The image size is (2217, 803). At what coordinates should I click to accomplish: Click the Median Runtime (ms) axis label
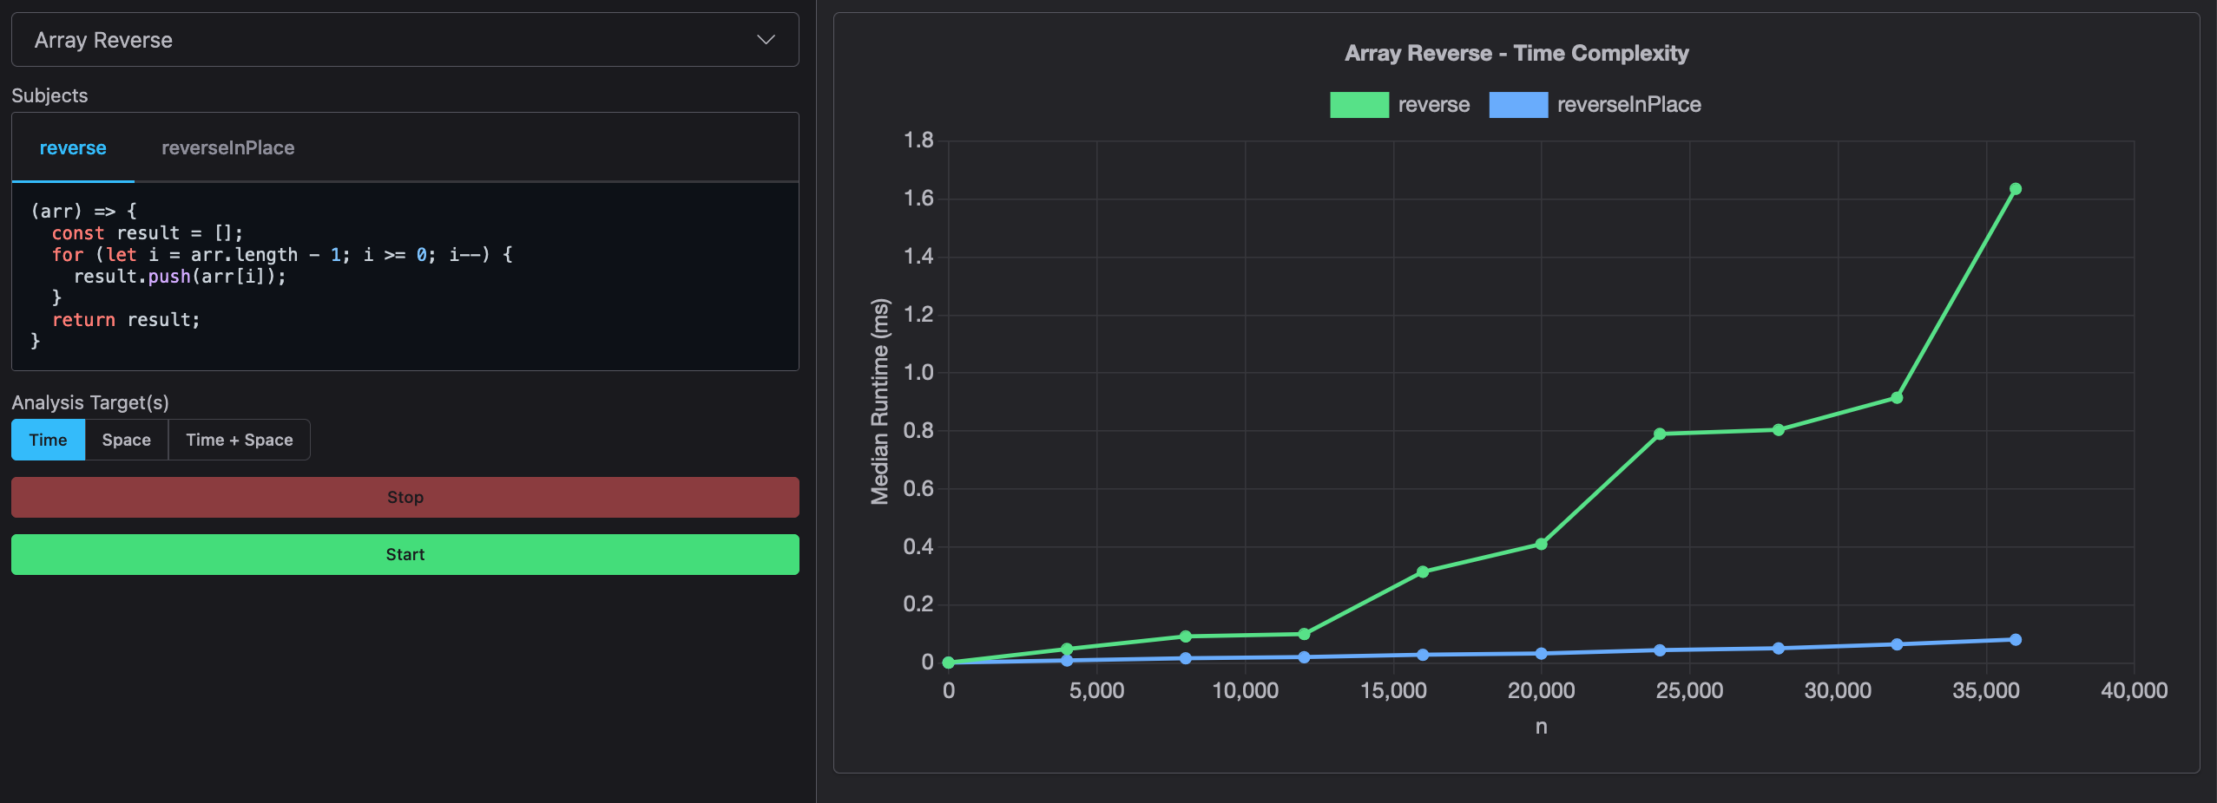880,401
